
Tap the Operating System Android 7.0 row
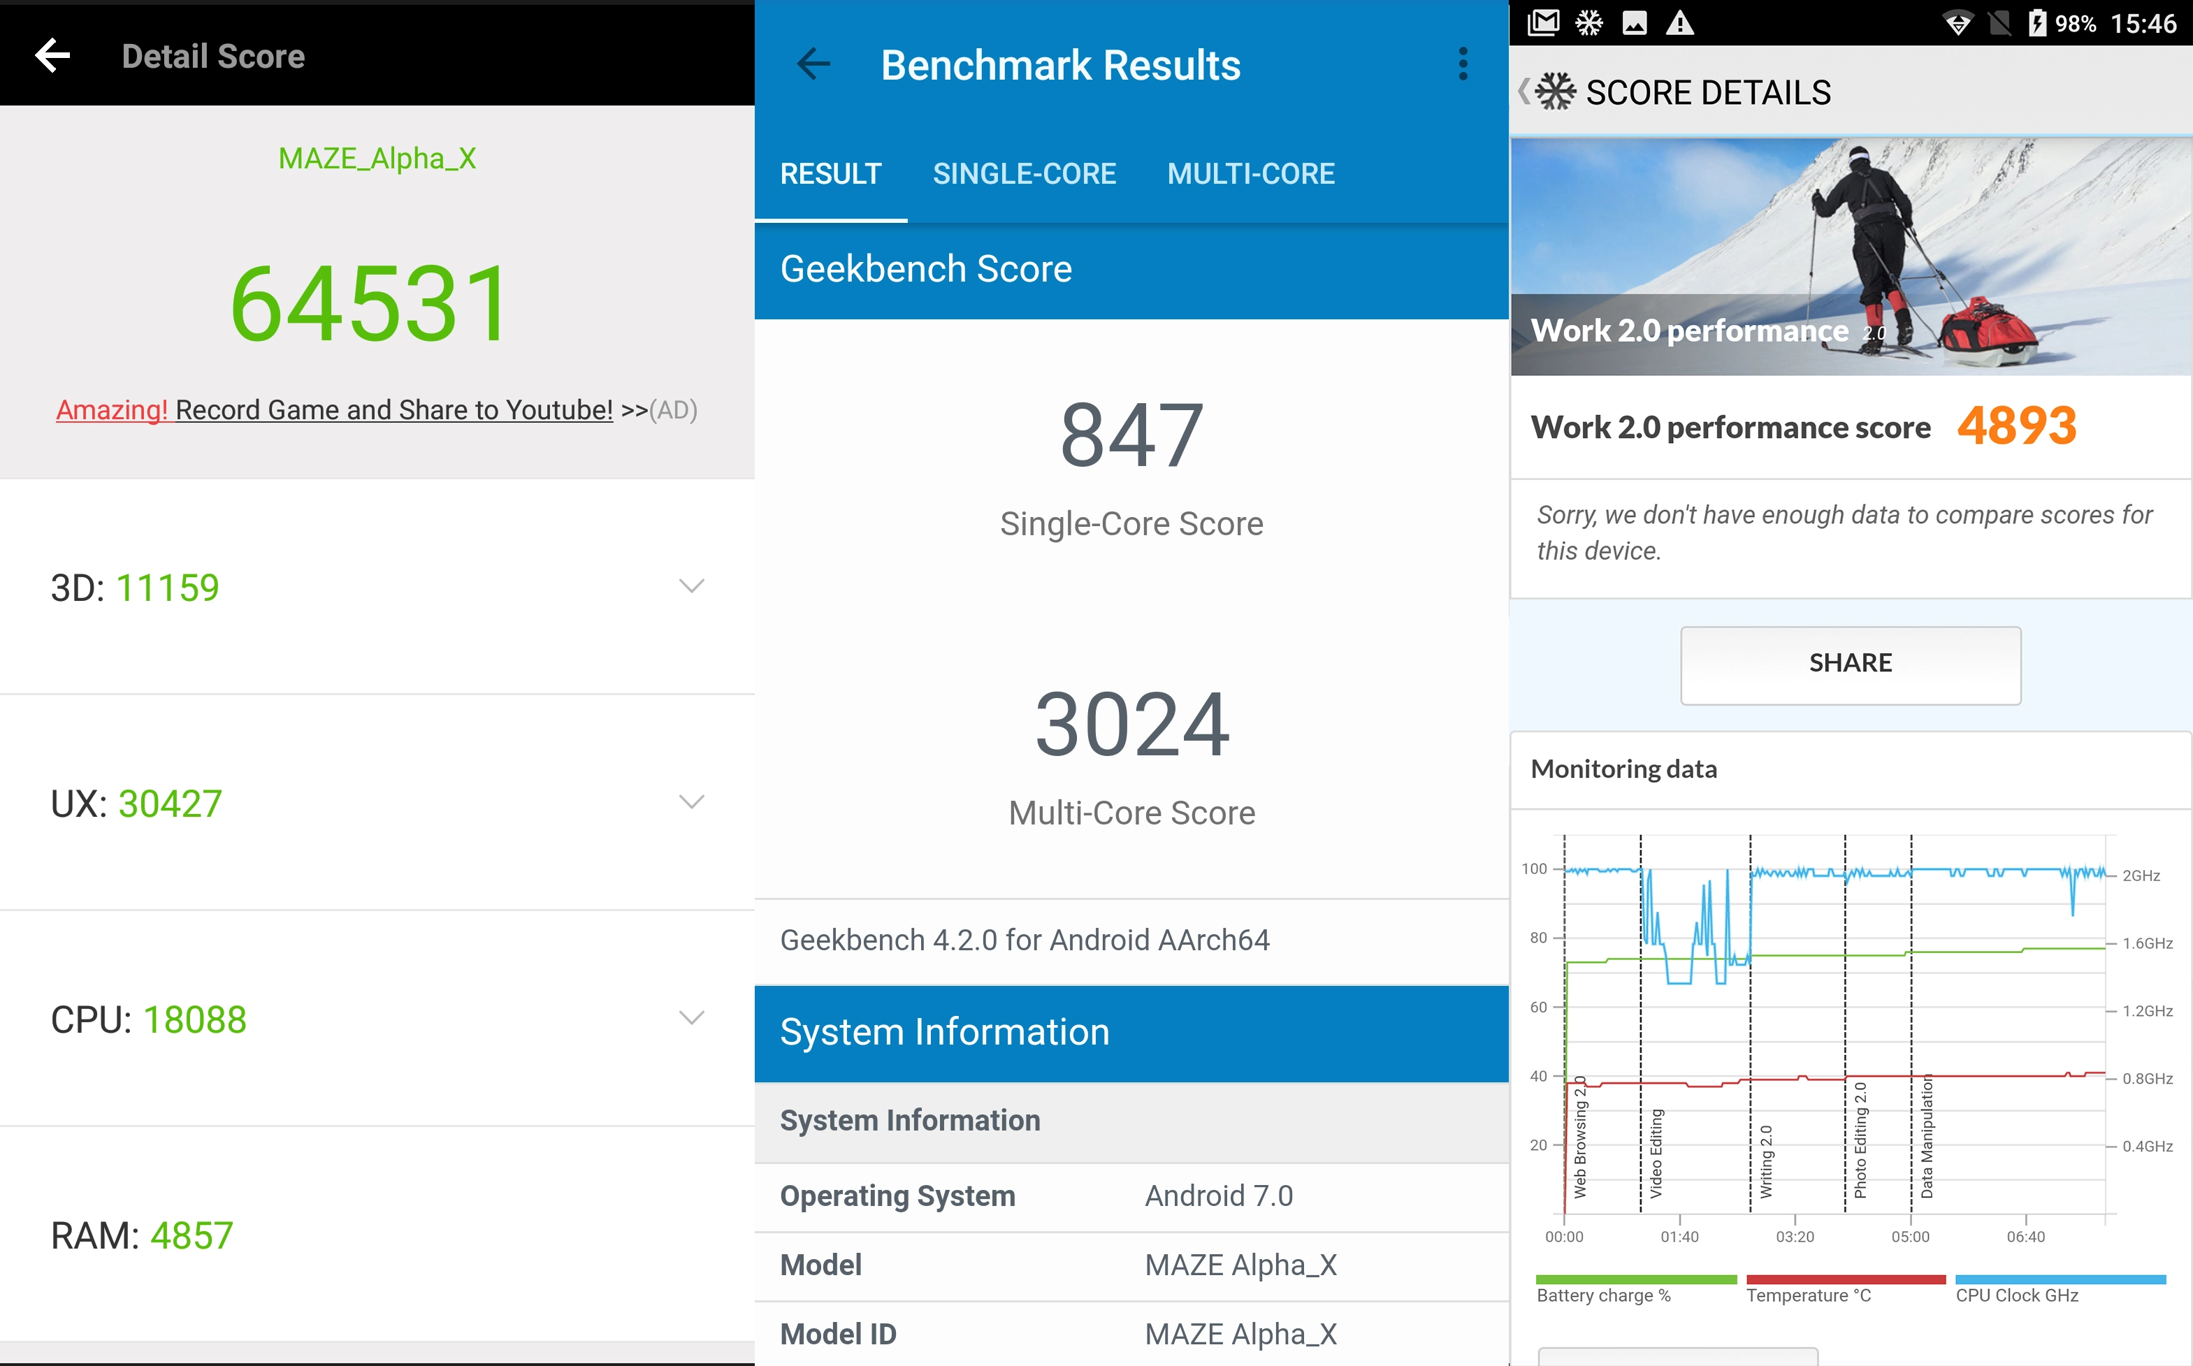coord(1131,1196)
